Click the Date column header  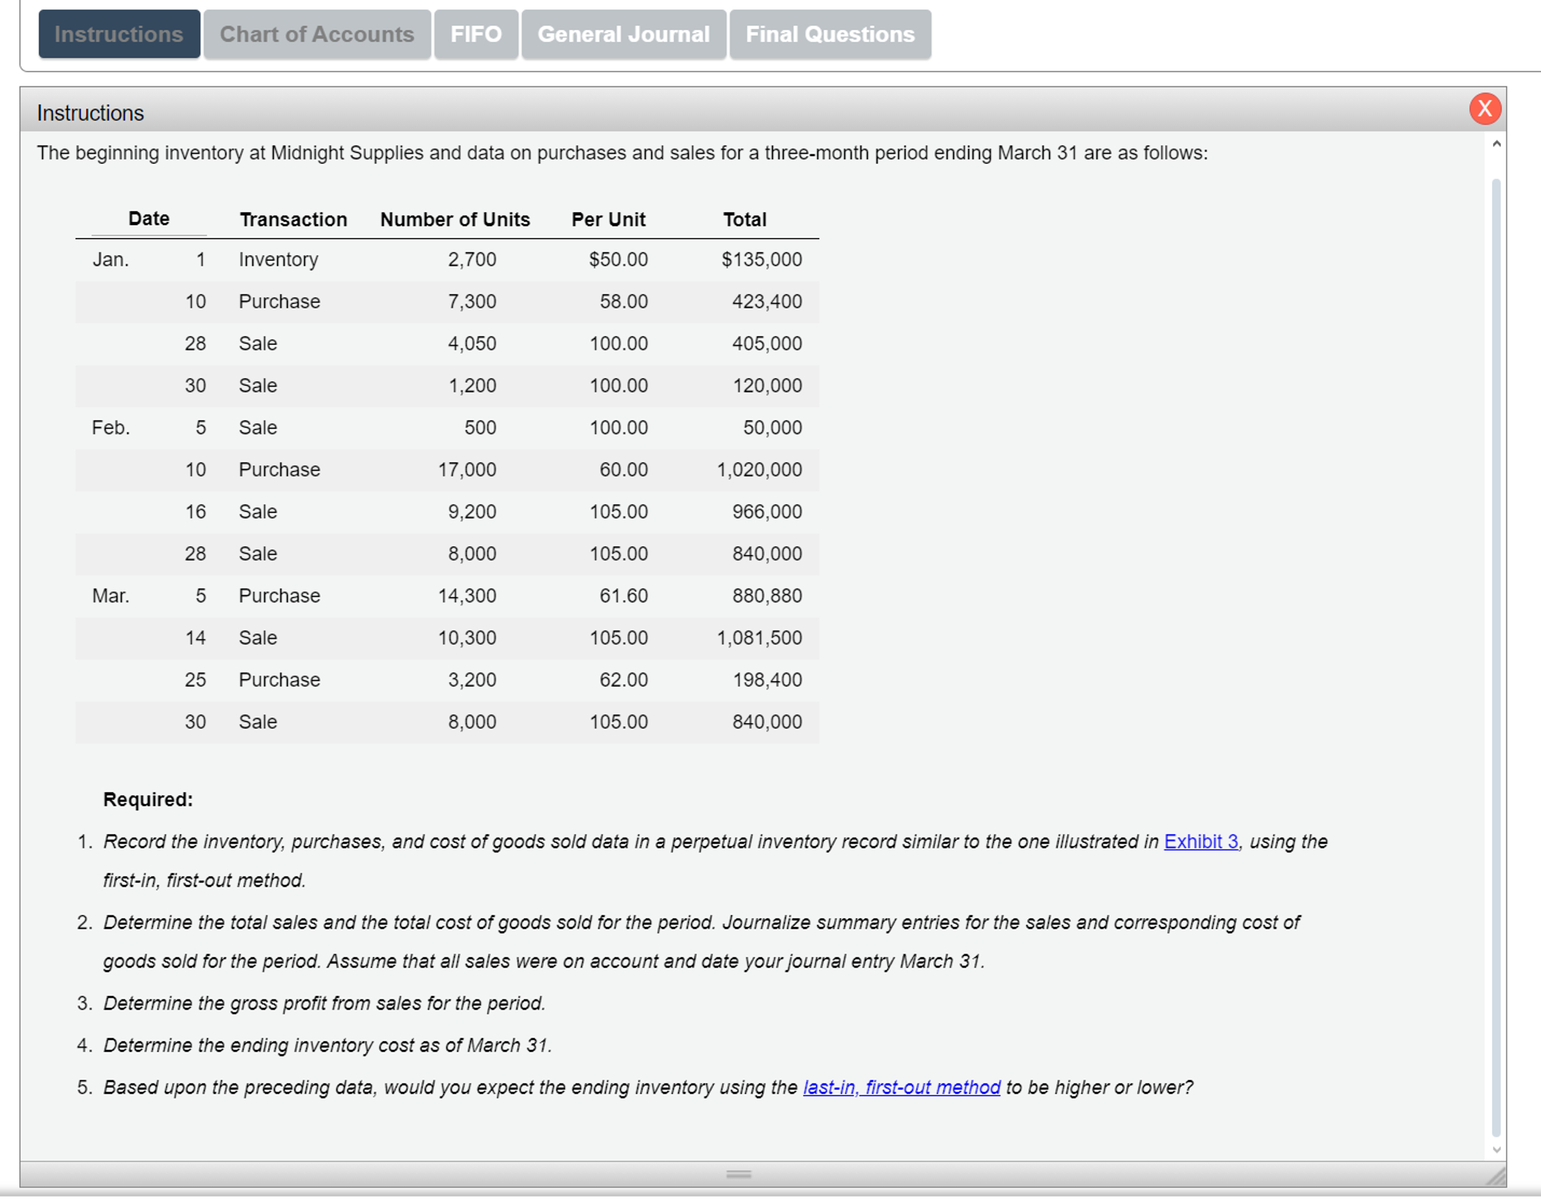149,218
